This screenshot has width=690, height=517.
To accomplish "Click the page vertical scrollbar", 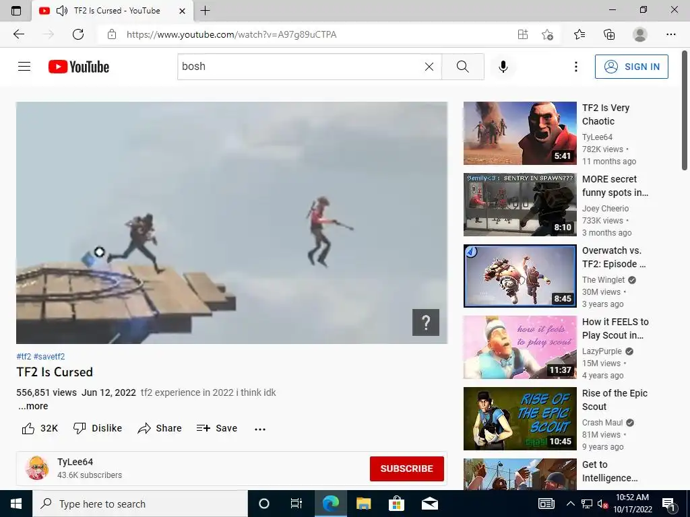I will pos(685,110).
